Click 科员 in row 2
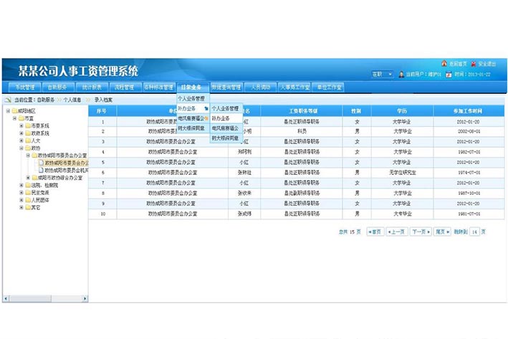Image resolution: width=508 pixels, height=339 pixels. pyautogui.click(x=302, y=131)
